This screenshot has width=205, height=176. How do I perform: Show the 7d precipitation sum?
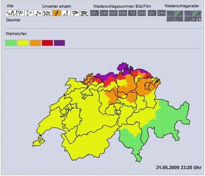click(132, 13)
